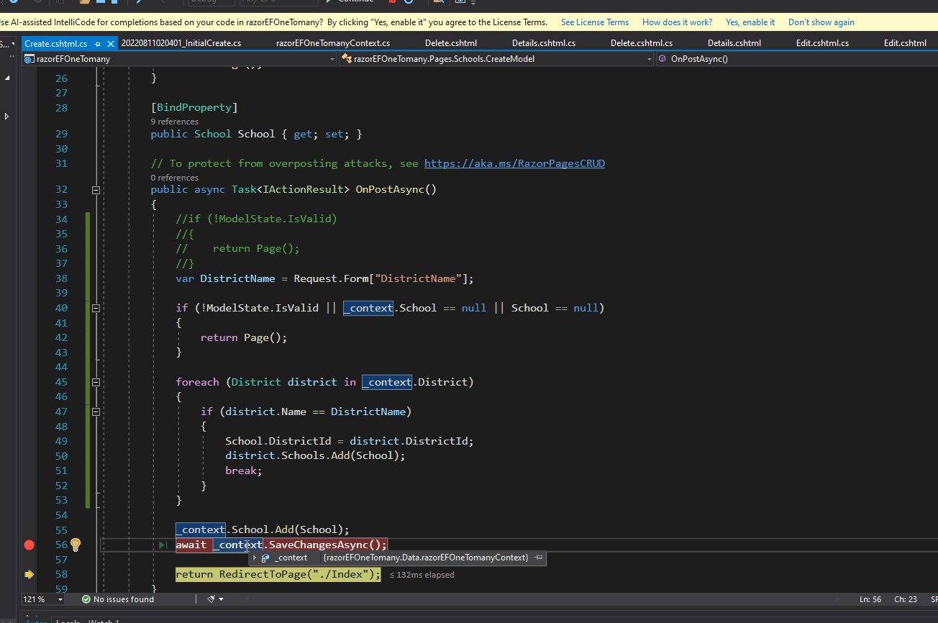
Task: Switch to the razorEFOneTomanyContext.cs tab
Action: [x=332, y=42]
